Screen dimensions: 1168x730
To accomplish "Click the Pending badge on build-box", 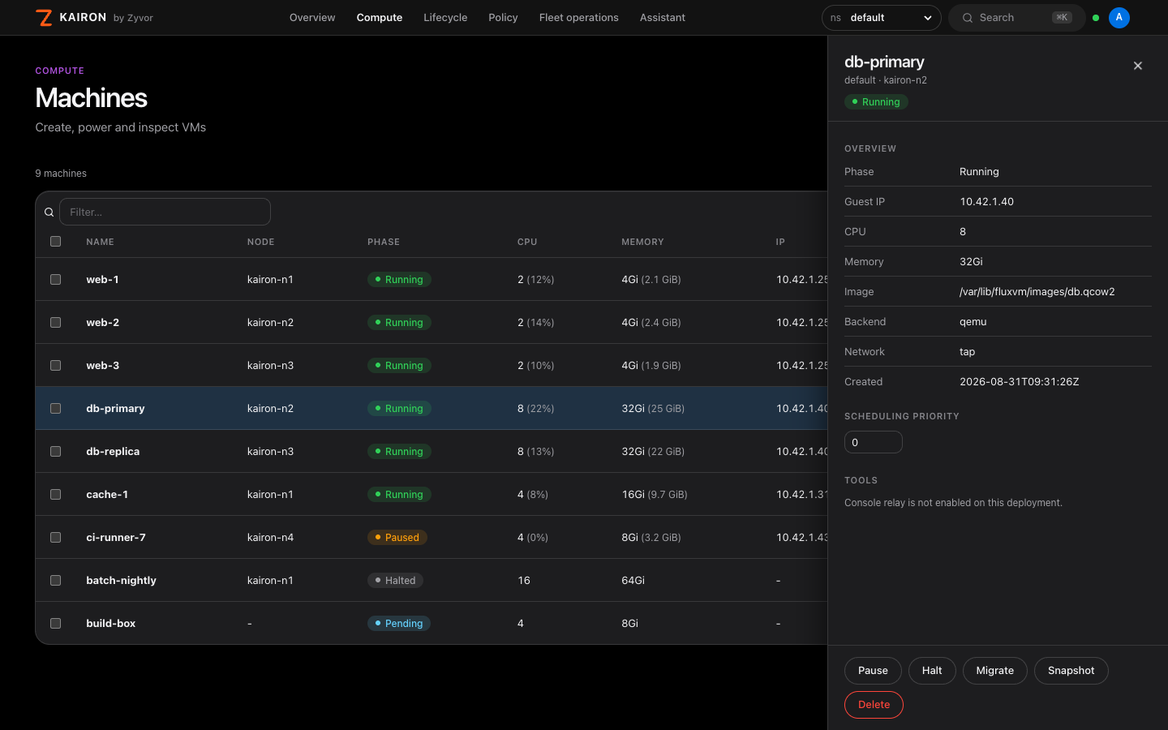I will (x=399, y=624).
